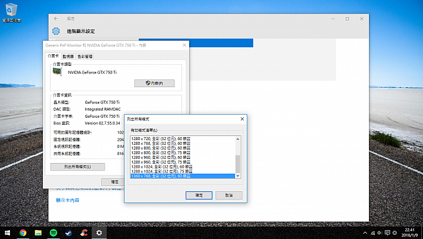Select the 1280 x 800 60 Hz mode

(x=183, y=148)
